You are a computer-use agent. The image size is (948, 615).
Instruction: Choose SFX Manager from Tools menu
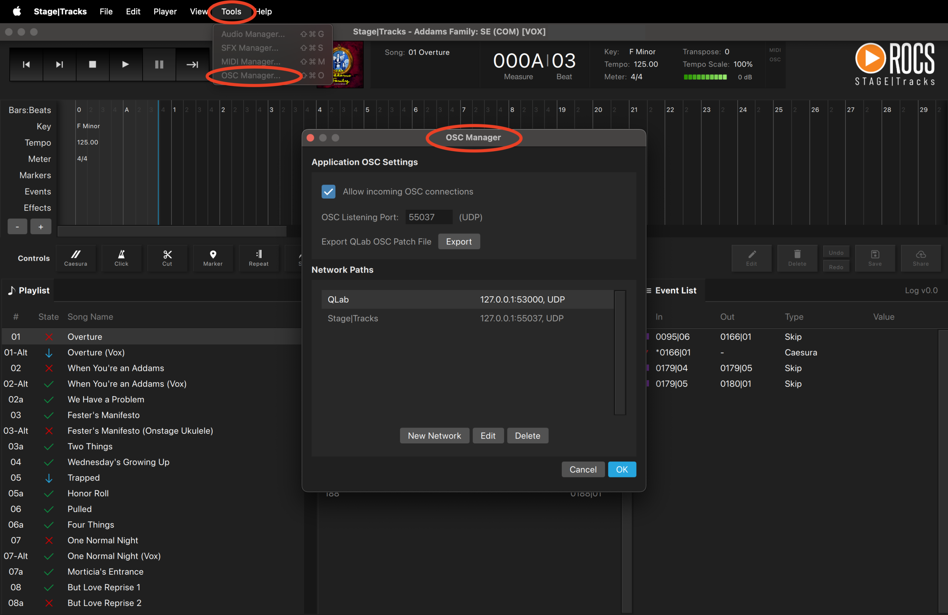(x=273, y=48)
